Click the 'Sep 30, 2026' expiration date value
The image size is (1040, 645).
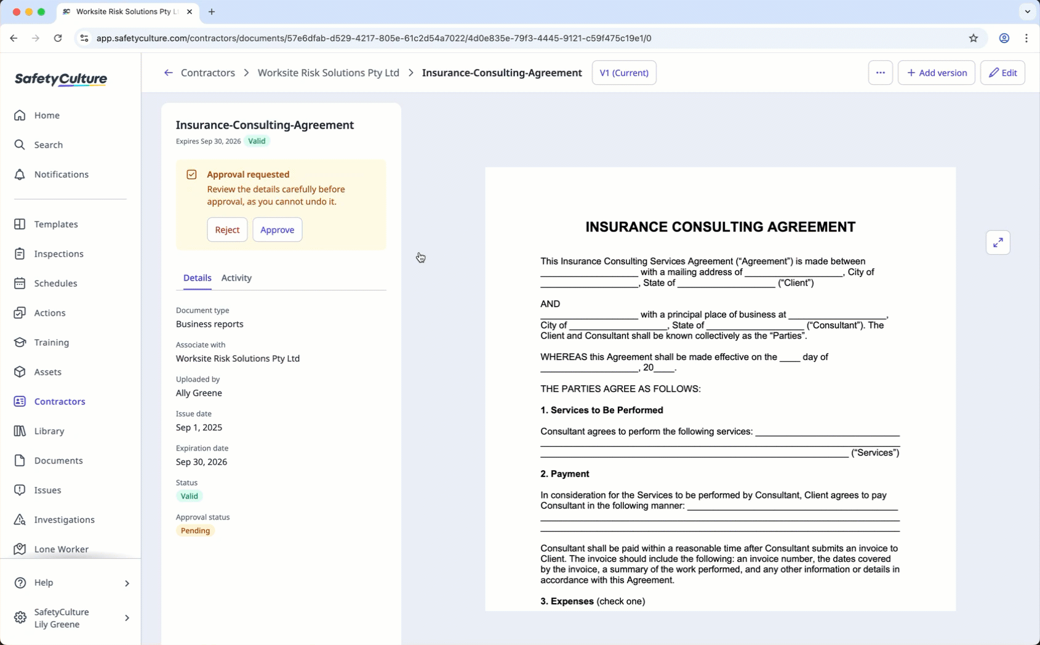pyautogui.click(x=201, y=462)
